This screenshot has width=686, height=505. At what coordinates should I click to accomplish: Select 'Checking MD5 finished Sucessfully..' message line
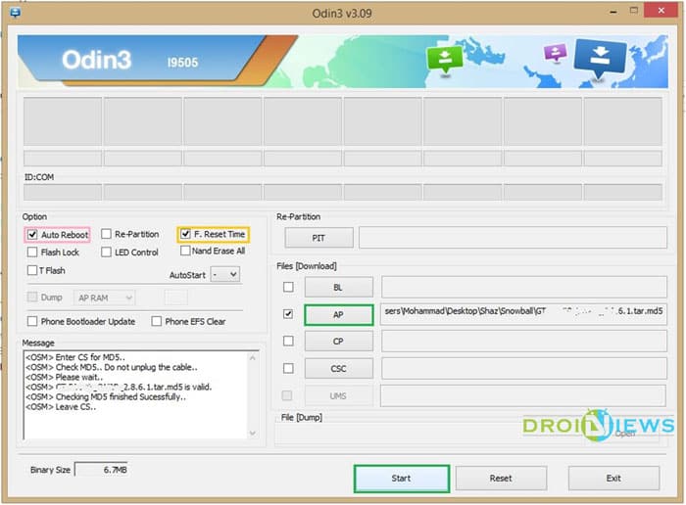pos(106,396)
